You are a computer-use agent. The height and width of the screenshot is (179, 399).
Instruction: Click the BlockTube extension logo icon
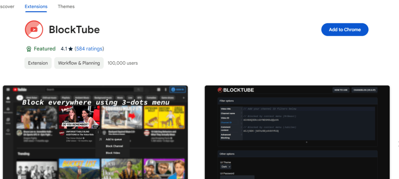pyautogui.click(x=34, y=30)
